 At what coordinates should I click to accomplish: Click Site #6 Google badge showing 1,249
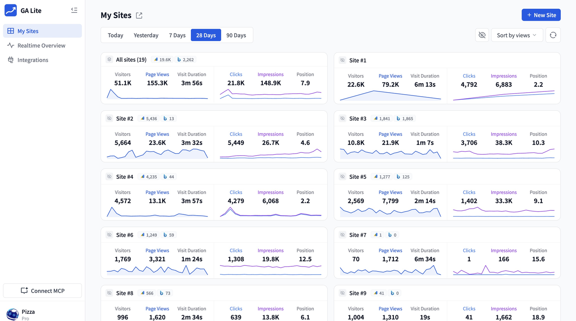point(148,235)
